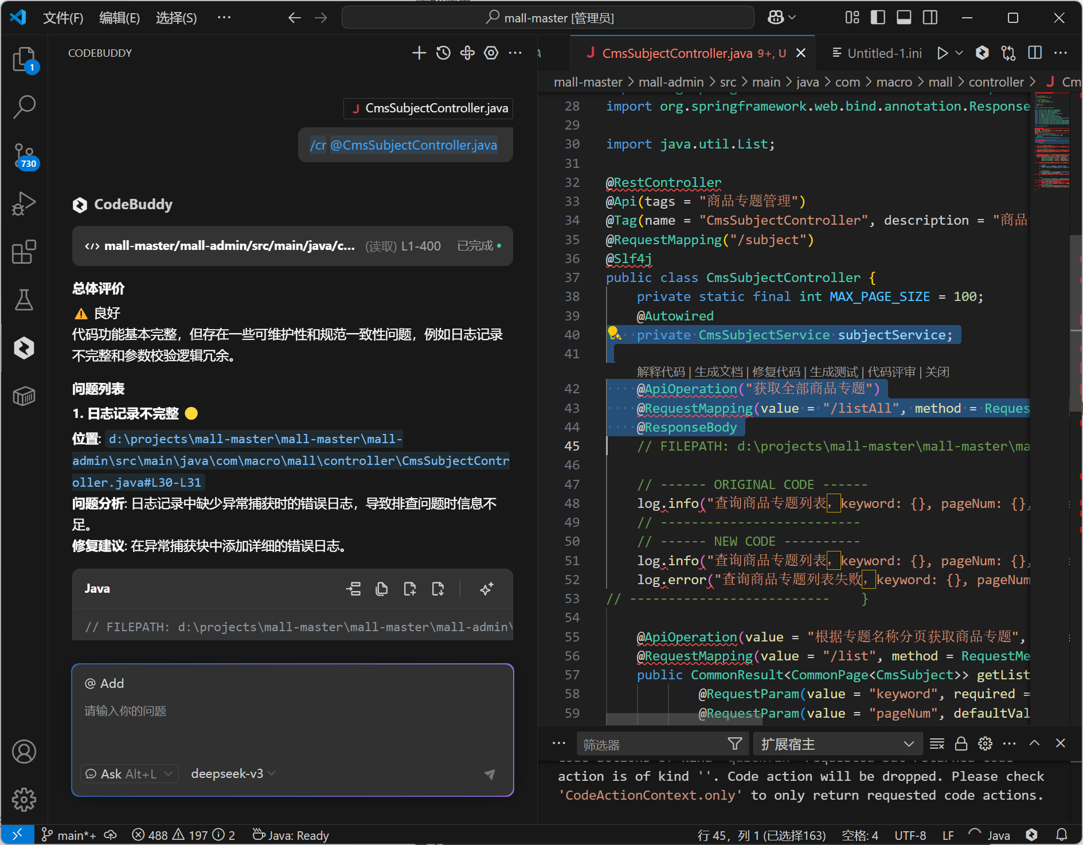1083x845 pixels.
Task: Open the 编辑(E) menu
Action: 119,18
